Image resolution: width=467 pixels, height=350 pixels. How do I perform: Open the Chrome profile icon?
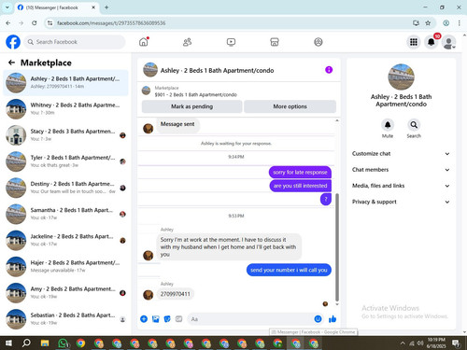click(x=446, y=23)
